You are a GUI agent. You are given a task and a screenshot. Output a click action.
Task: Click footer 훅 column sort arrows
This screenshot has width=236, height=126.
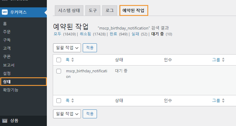click(73, 100)
